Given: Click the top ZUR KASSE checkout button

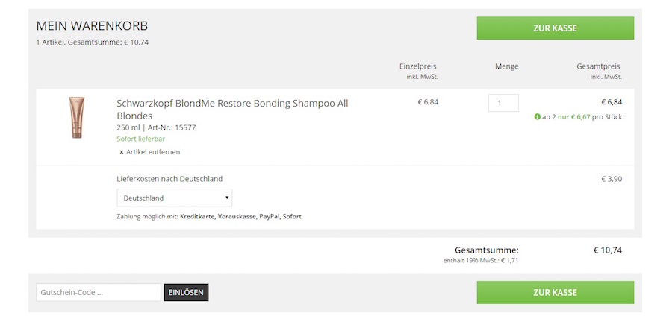Looking at the screenshot, I should click(x=555, y=28).
